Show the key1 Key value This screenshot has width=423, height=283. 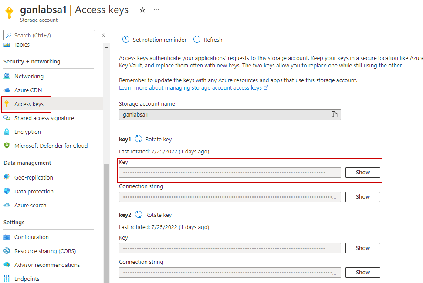pos(362,173)
